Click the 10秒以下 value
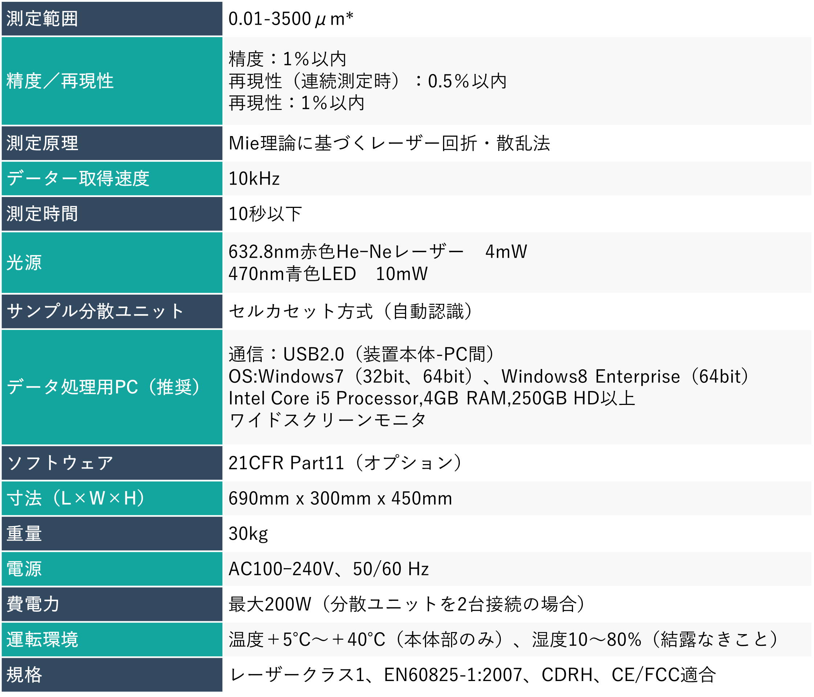The image size is (814, 697). [265, 214]
